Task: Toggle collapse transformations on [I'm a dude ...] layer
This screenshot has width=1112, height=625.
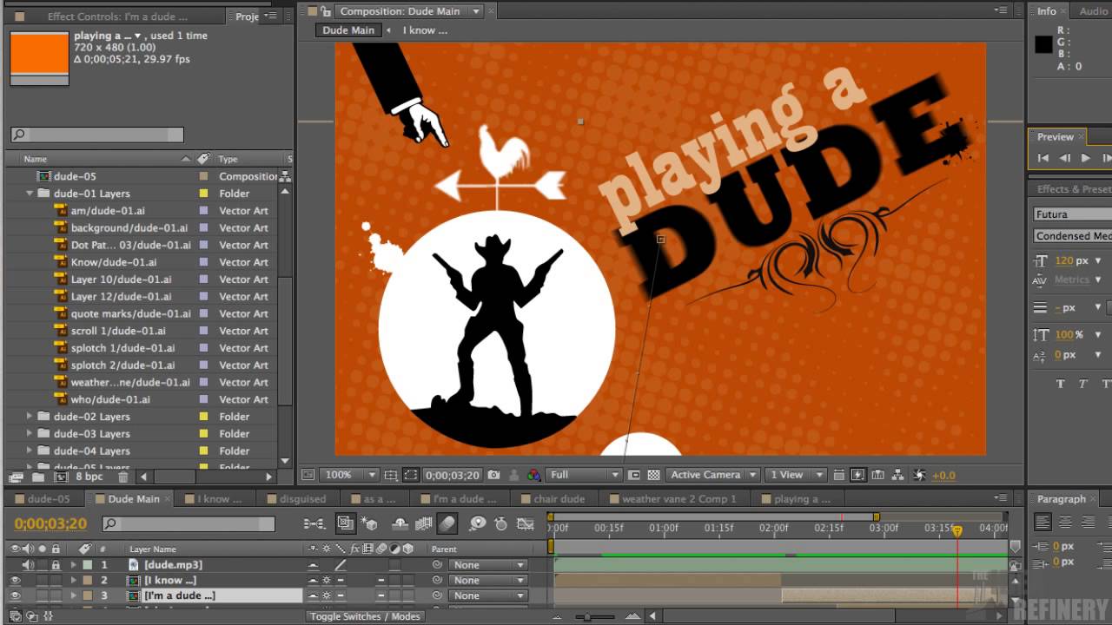Action: [x=327, y=595]
